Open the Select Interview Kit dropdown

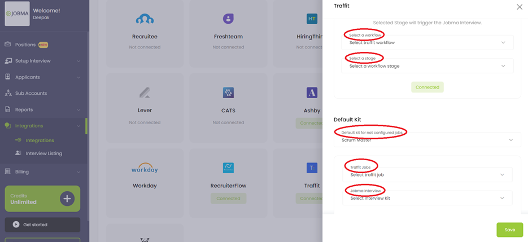427,198
